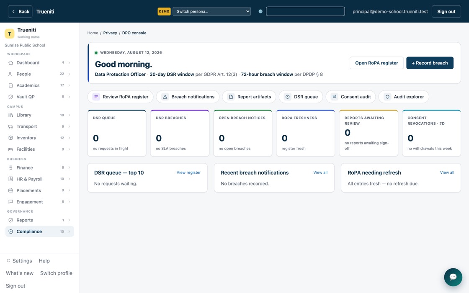Expand the HR & Payroll chevron
The width and height of the screenshot is (469, 293).
coord(70,179)
